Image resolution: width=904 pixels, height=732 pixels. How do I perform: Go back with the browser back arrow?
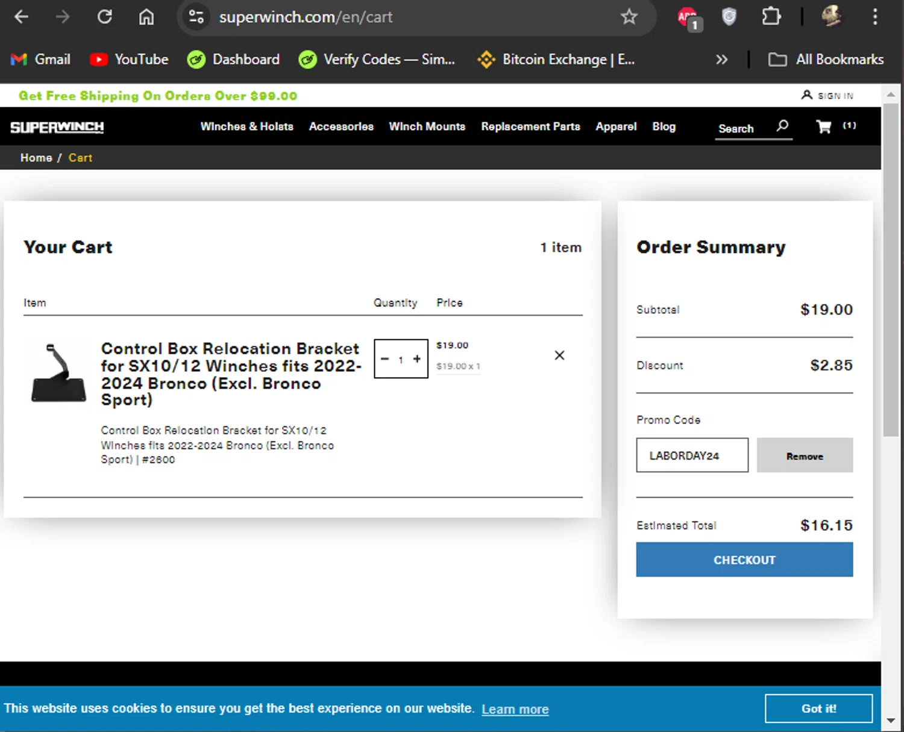point(21,17)
